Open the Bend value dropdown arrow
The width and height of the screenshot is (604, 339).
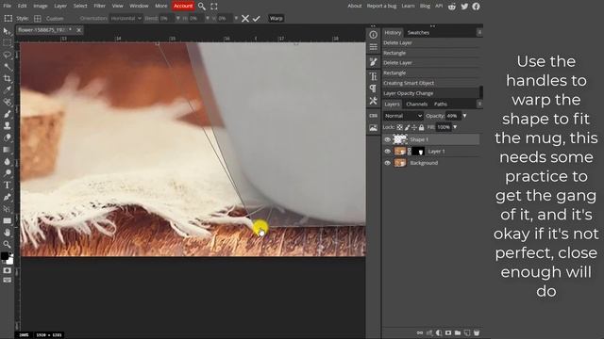178,18
